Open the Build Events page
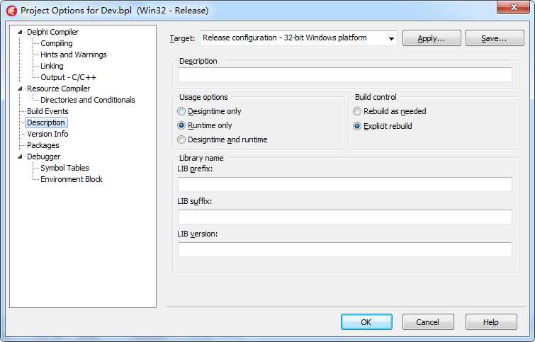This screenshot has width=535, height=342. click(x=47, y=111)
